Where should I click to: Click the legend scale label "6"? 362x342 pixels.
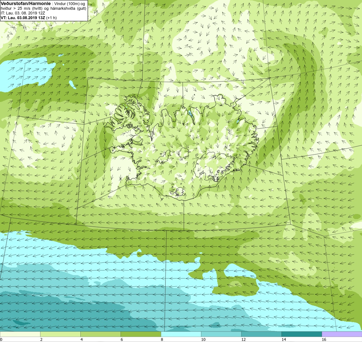tap(122, 339)
